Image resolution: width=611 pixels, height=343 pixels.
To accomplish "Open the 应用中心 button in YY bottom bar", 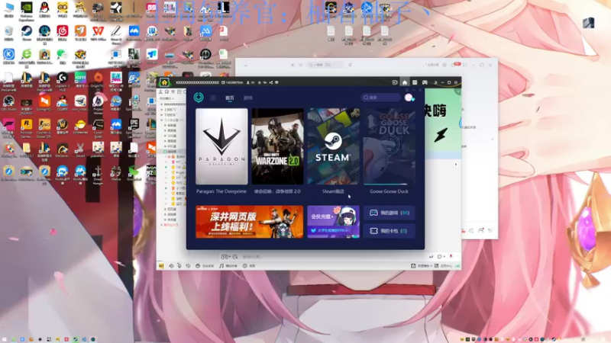I will tap(443, 266).
